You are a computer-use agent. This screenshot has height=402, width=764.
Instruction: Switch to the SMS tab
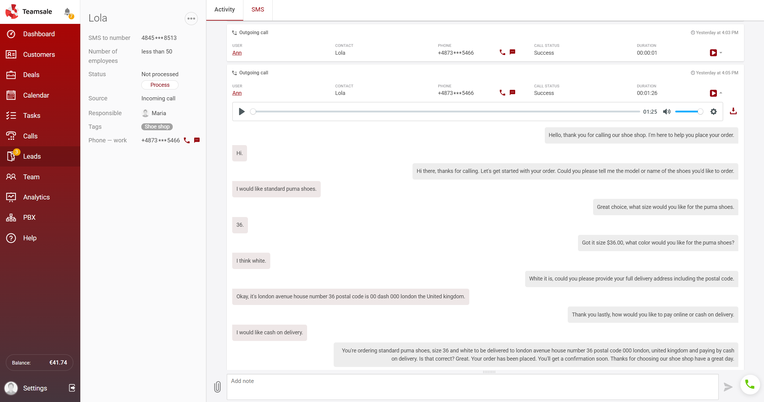[x=258, y=10]
